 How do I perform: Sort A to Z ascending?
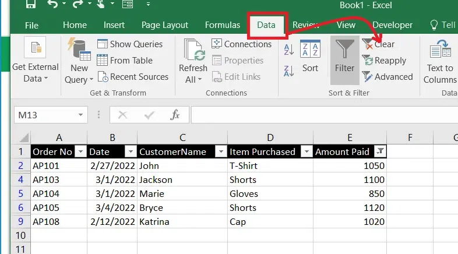click(x=289, y=50)
